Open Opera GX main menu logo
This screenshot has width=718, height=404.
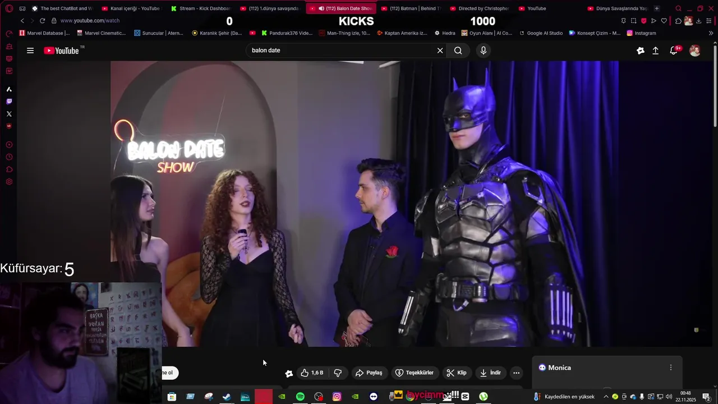tap(9, 8)
